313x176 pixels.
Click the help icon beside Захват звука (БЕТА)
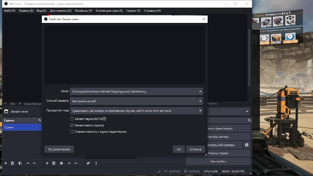pos(104,119)
